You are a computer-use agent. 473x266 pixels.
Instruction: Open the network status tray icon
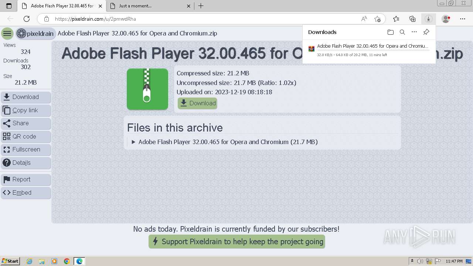pyautogui.click(x=429, y=261)
